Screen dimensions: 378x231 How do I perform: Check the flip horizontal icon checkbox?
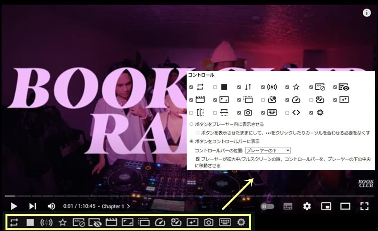point(191,113)
